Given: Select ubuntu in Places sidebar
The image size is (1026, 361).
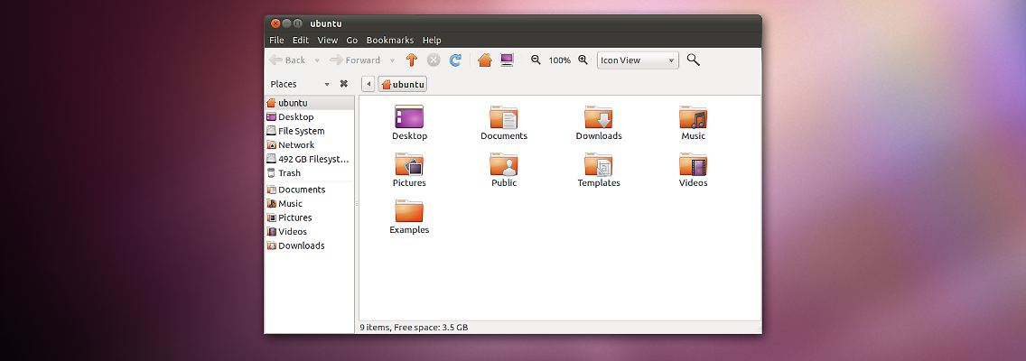Looking at the screenshot, I should 310,103.
